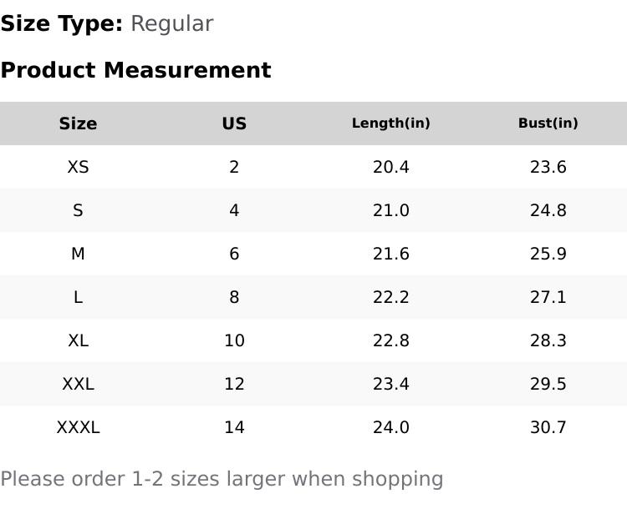Image resolution: width=627 pixels, height=509 pixels.
Task: Select the M size row label
Action: 78,254
